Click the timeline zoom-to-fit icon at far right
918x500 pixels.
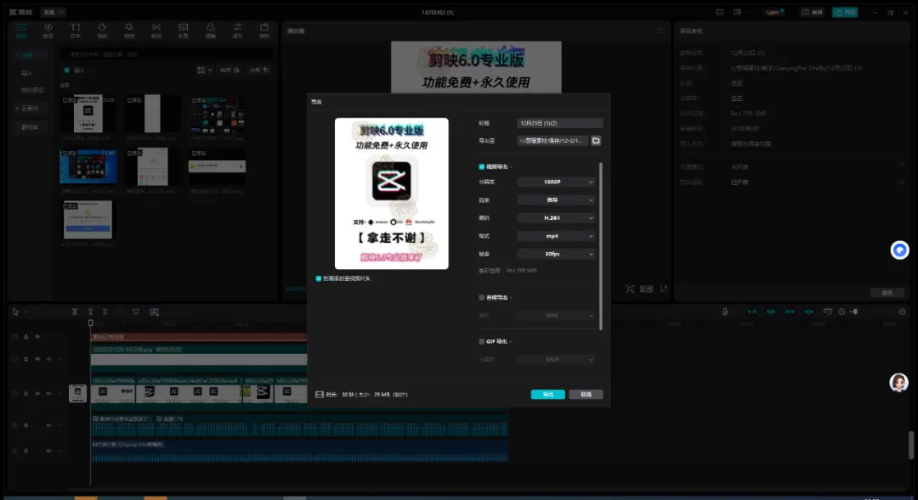[x=902, y=312]
